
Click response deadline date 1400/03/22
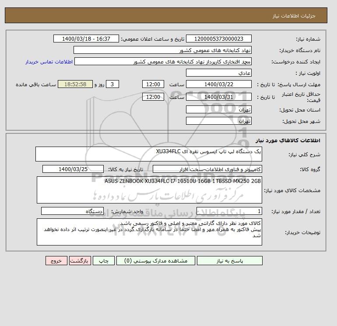coord(218,84)
